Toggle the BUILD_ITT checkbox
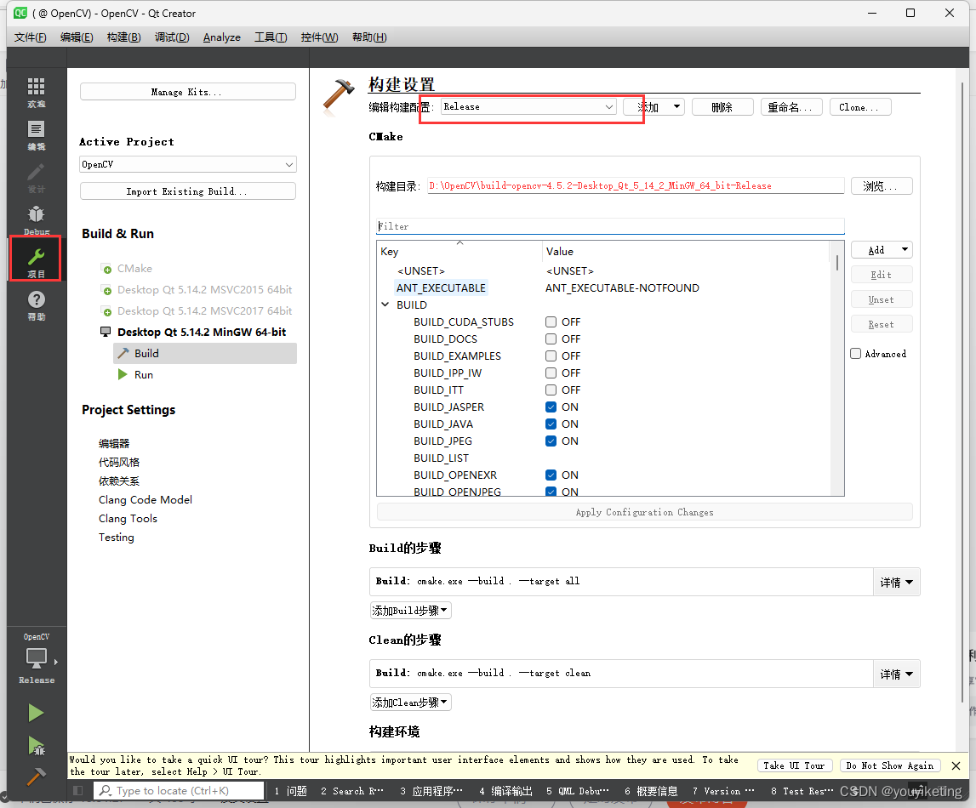This screenshot has height=808, width=976. (551, 390)
